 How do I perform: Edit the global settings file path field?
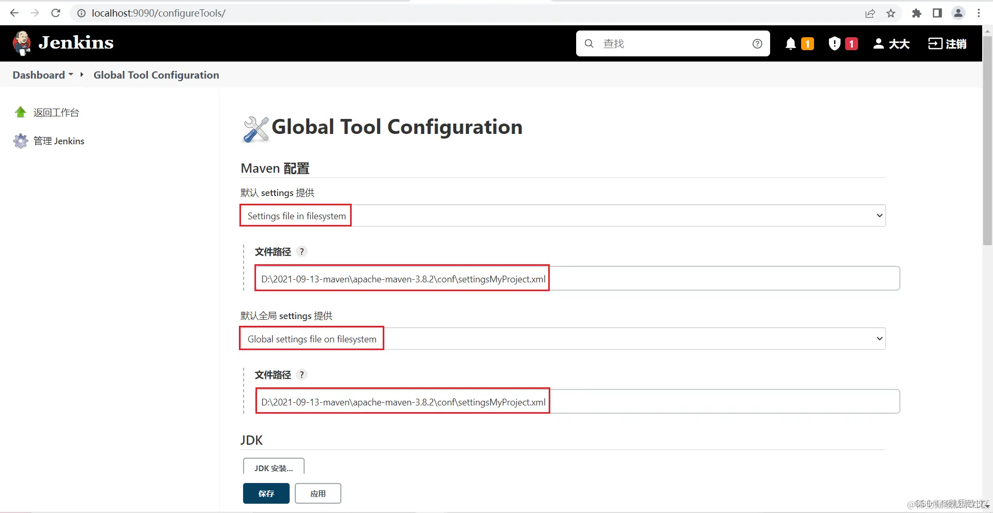(x=577, y=402)
